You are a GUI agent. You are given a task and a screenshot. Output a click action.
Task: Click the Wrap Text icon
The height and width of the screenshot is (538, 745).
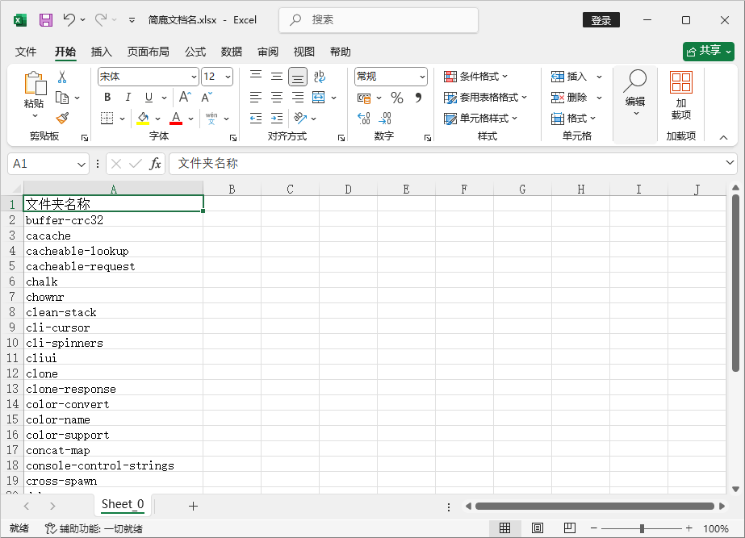coord(320,77)
